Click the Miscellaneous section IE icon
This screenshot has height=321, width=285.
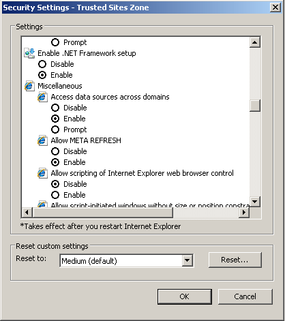point(29,86)
